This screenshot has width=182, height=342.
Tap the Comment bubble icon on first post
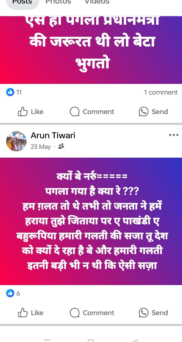coord(75,112)
